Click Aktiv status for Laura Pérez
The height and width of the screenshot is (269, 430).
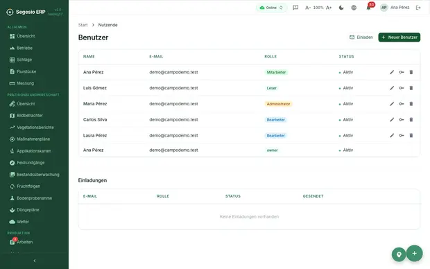[x=346, y=135]
